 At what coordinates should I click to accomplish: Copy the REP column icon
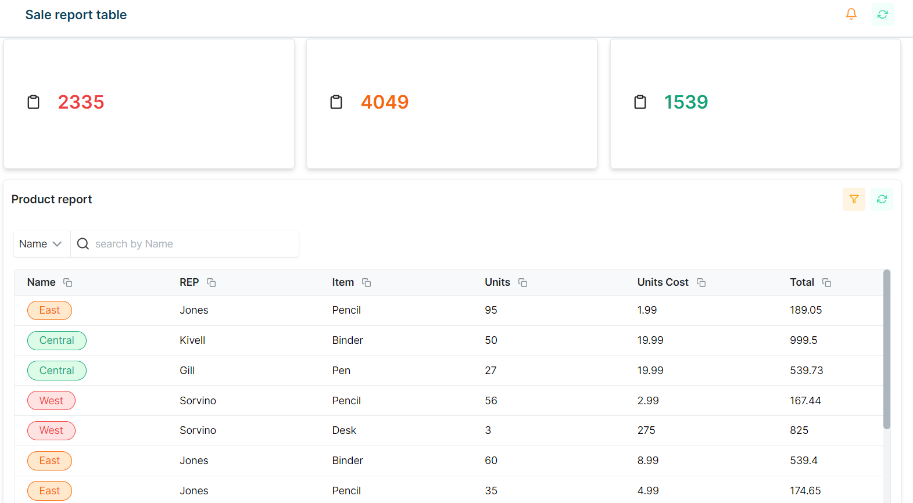tap(212, 282)
